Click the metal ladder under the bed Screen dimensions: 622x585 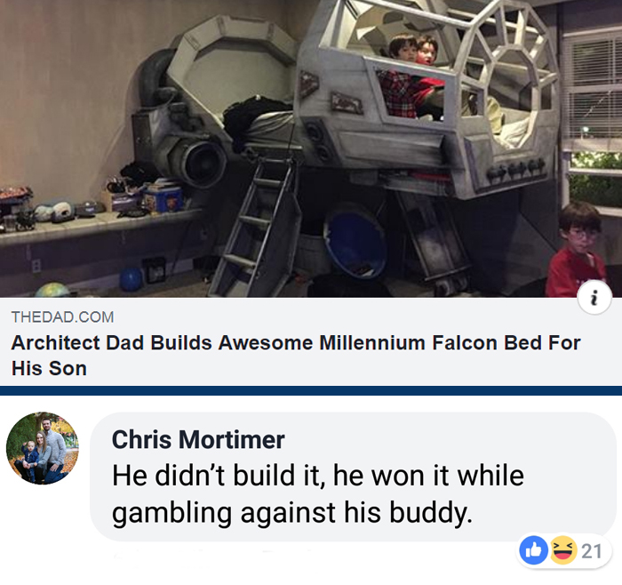252,226
